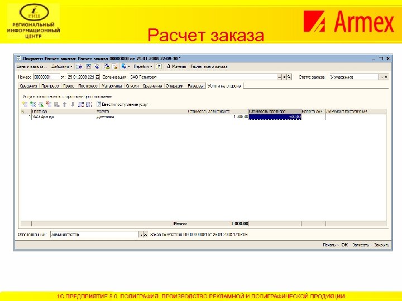Select the 1 000,00 client cost cell
The width and height of the screenshot is (402, 301).
[218, 117]
